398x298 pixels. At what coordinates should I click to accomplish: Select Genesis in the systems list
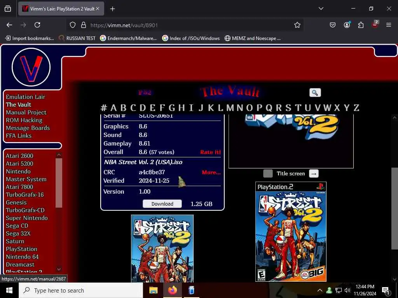click(x=16, y=203)
